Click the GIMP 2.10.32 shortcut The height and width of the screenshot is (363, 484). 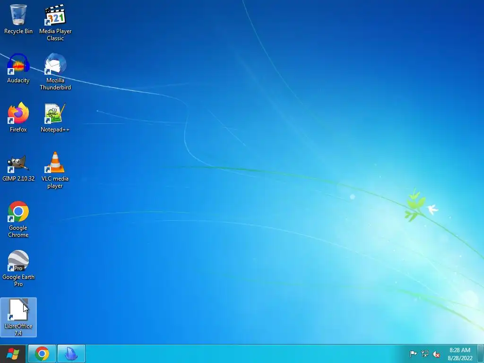click(18, 167)
